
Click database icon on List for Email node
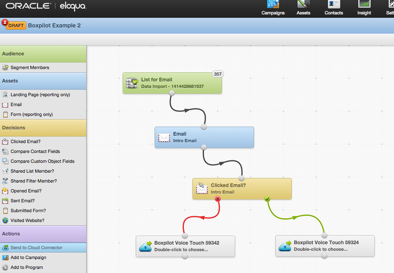pyautogui.click(x=132, y=83)
